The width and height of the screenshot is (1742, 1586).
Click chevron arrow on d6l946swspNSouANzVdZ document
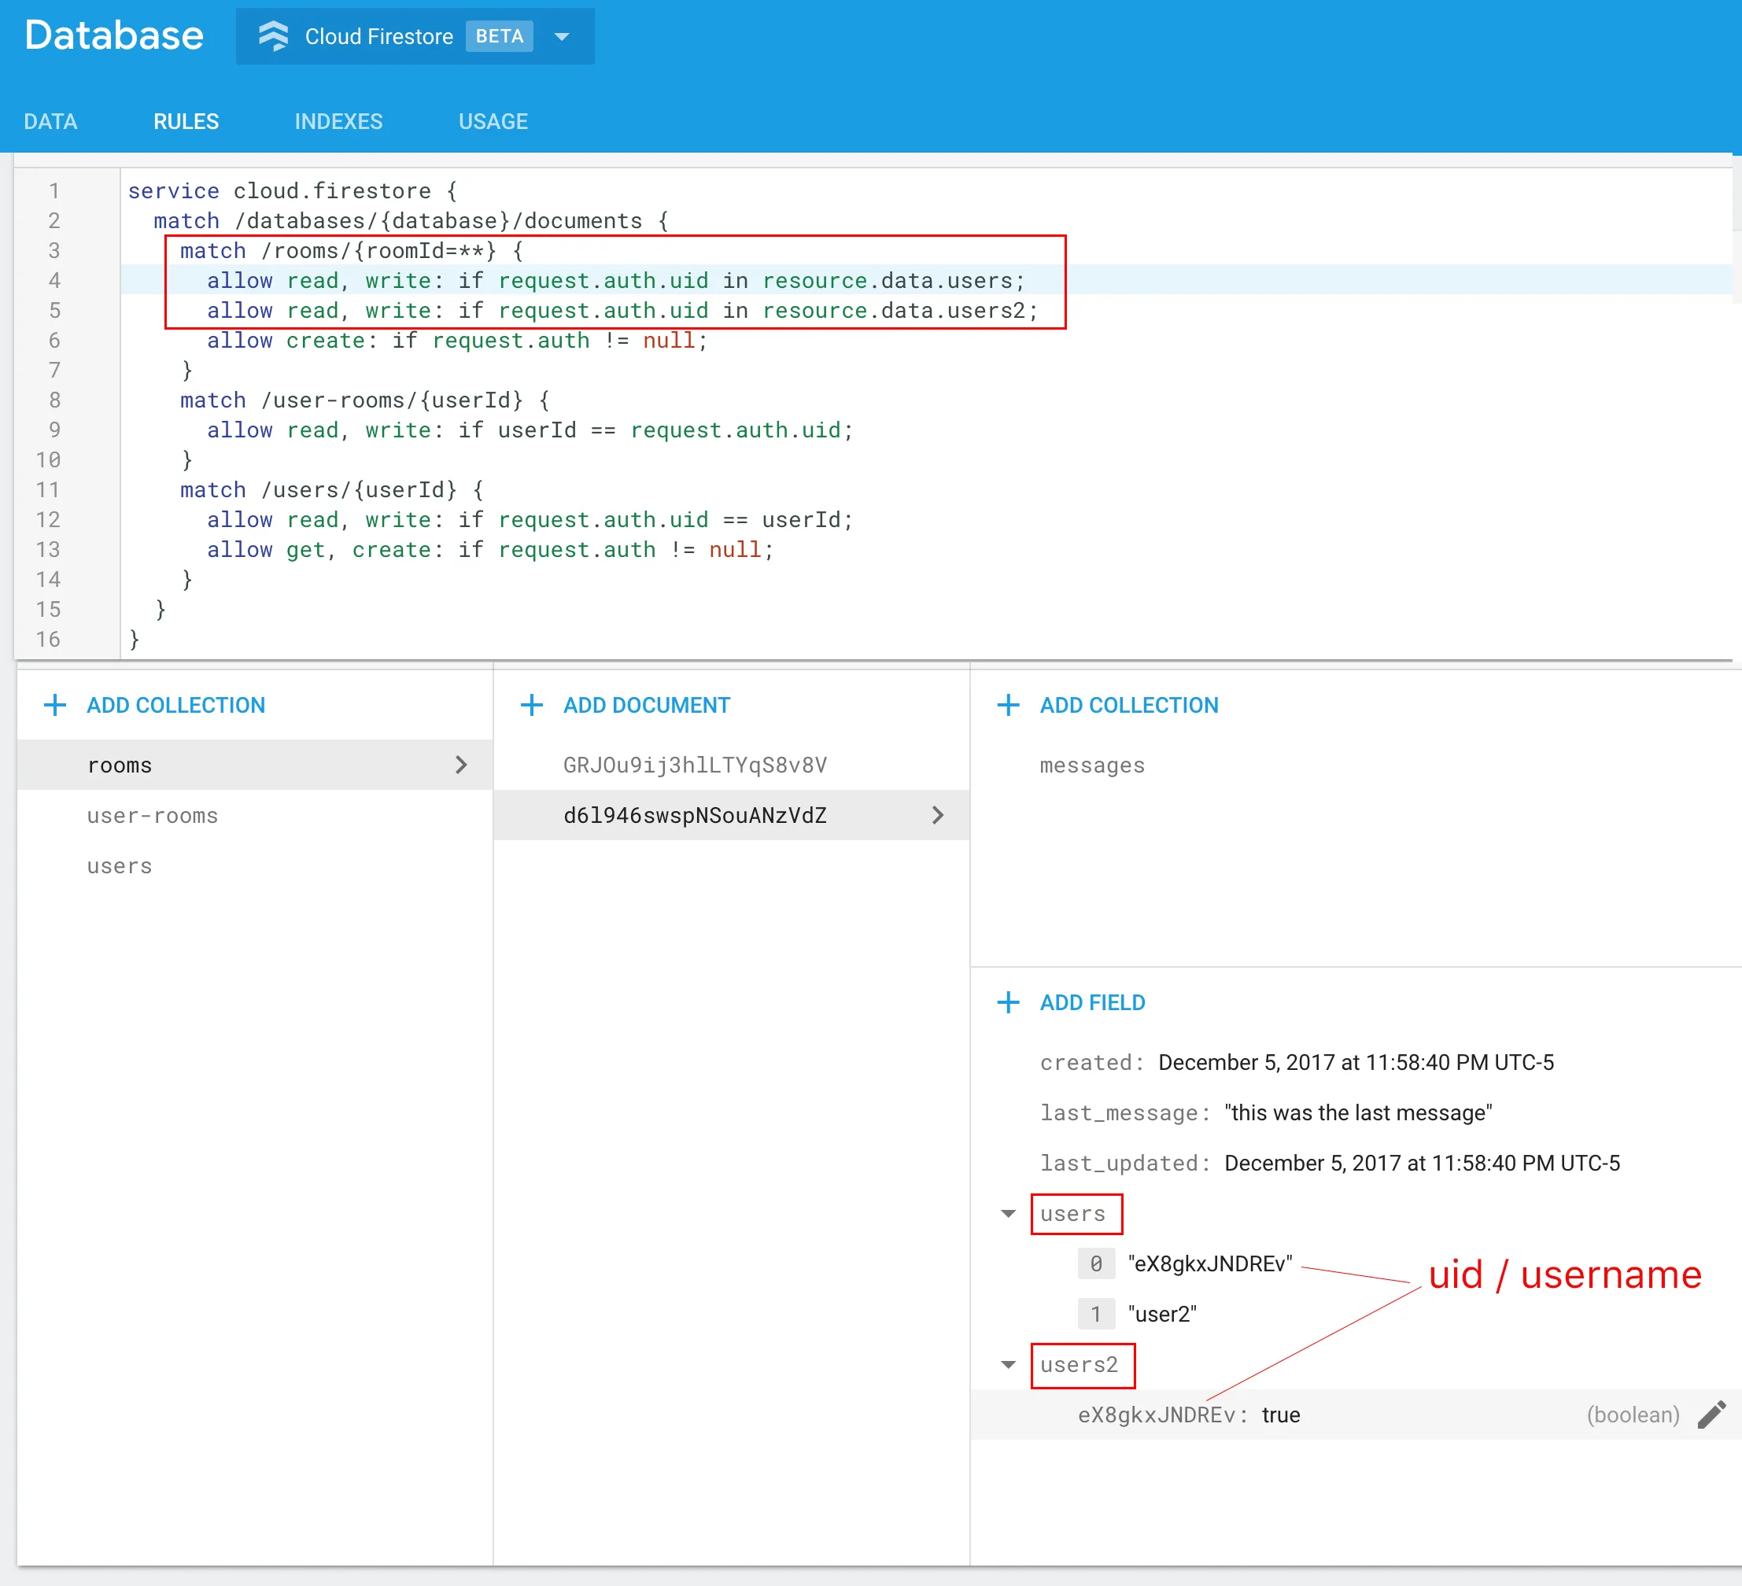(938, 814)
